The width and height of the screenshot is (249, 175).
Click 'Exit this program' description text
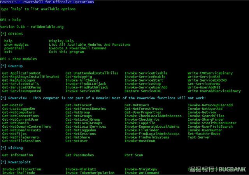point(67,52)
